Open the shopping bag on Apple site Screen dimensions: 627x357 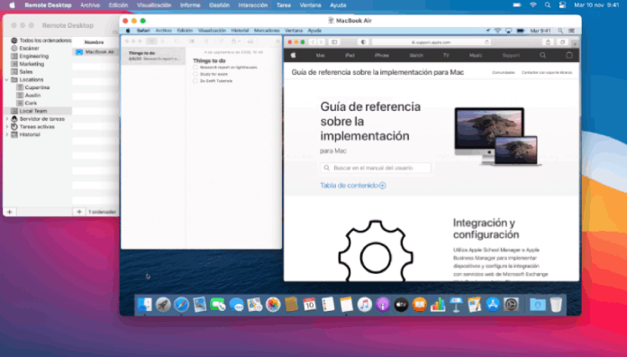569,55
